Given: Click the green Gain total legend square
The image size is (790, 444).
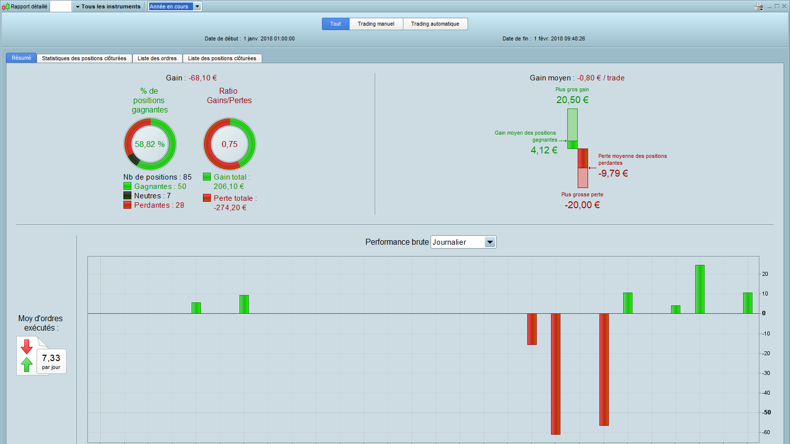Looking at the screenshot, I should click(207, 177).
